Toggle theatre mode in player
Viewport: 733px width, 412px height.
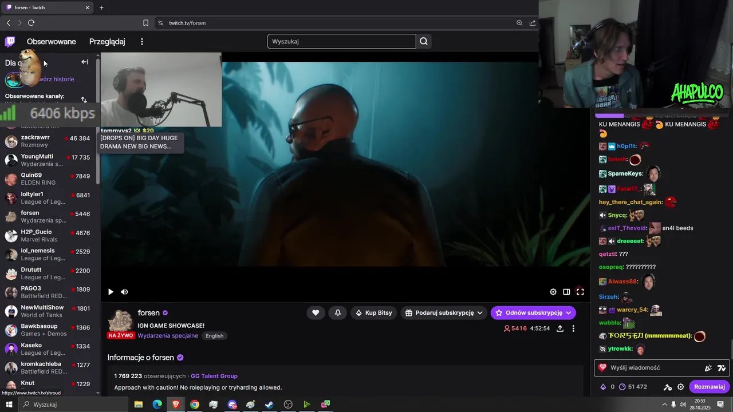point(566,292)
